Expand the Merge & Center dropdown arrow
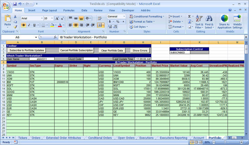The width and height of the screenshot is (249, 145). [x=103, y=25]
